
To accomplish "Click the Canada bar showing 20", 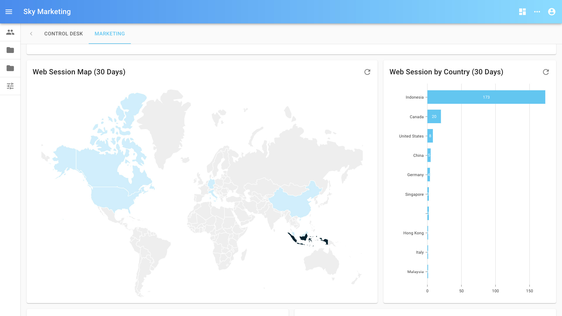I will pos(434,116).
